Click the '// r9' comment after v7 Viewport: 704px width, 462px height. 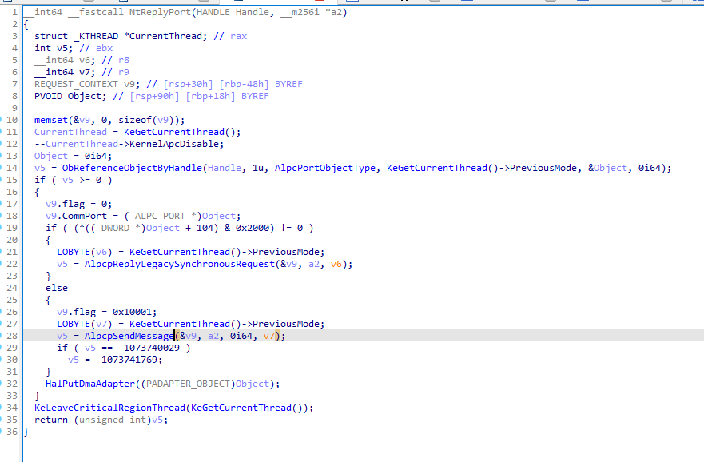click(115, 72)
